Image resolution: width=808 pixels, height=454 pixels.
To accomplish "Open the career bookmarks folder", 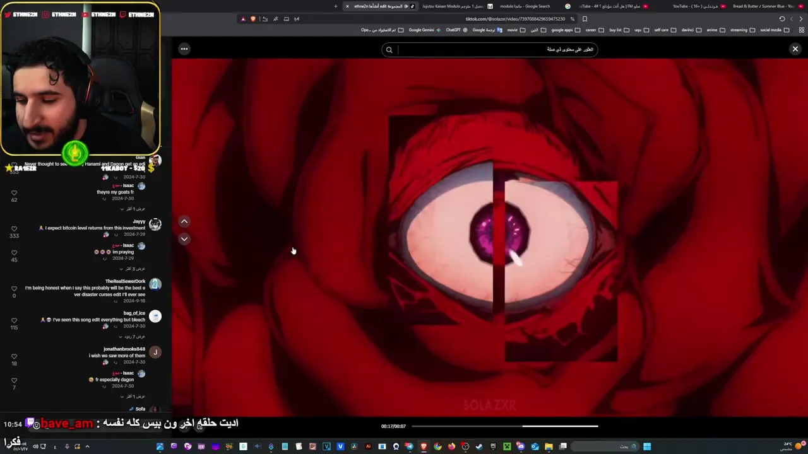I will pos(595,30).
